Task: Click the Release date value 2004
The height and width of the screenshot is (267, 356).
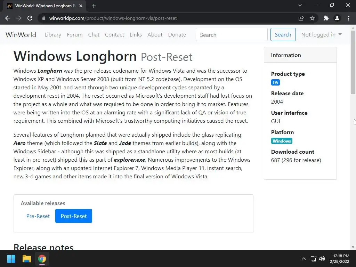Action: tap(277, 102)
